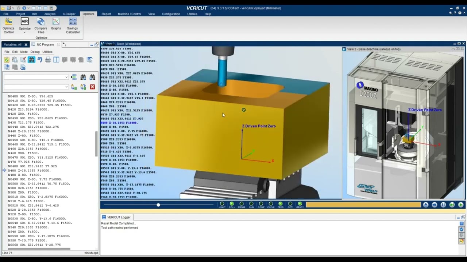Select the Variables: All panel tab
467x262 pixels.
(13, 44)
